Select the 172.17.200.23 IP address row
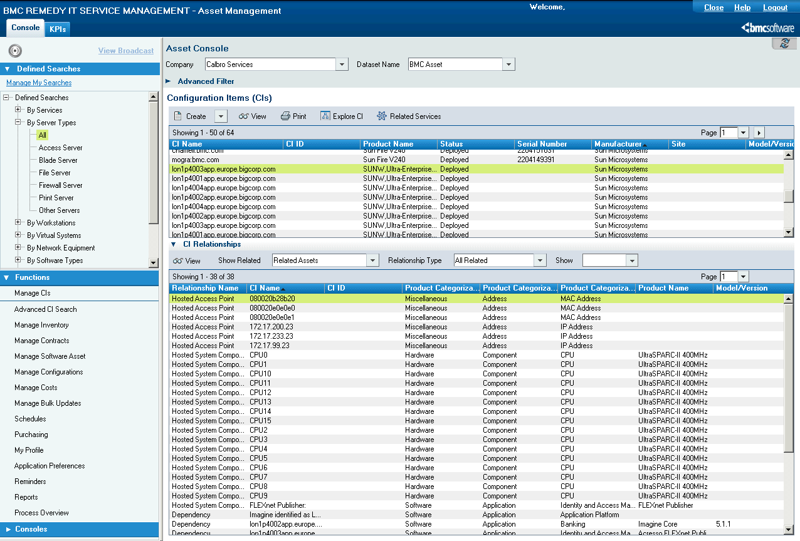This screenshot has width=800, height=541. click(x=476, y=327)
